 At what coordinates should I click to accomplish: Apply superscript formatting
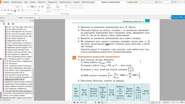pyautogui.click(x=8, y=10)
